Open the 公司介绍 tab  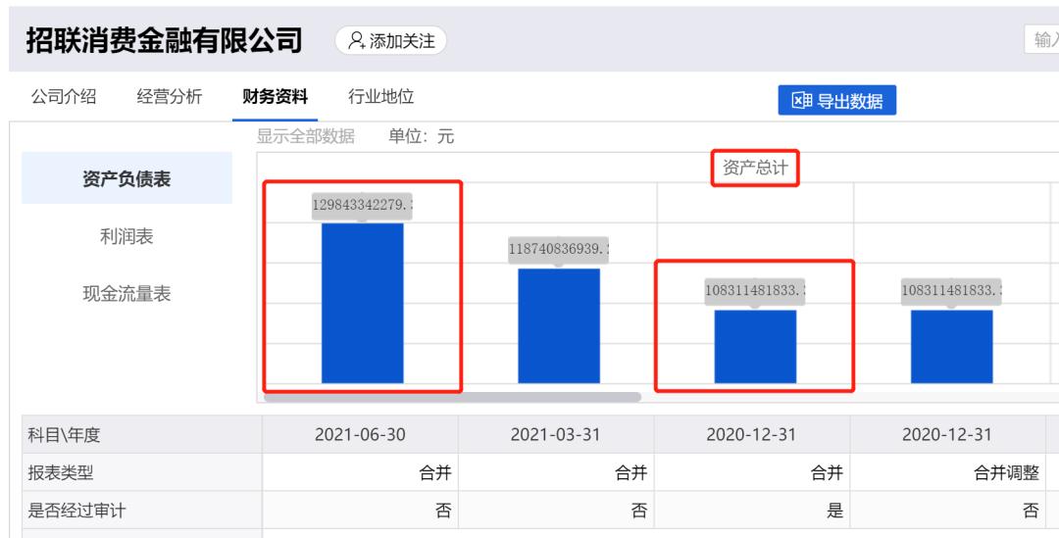click(x=64, y=97)
